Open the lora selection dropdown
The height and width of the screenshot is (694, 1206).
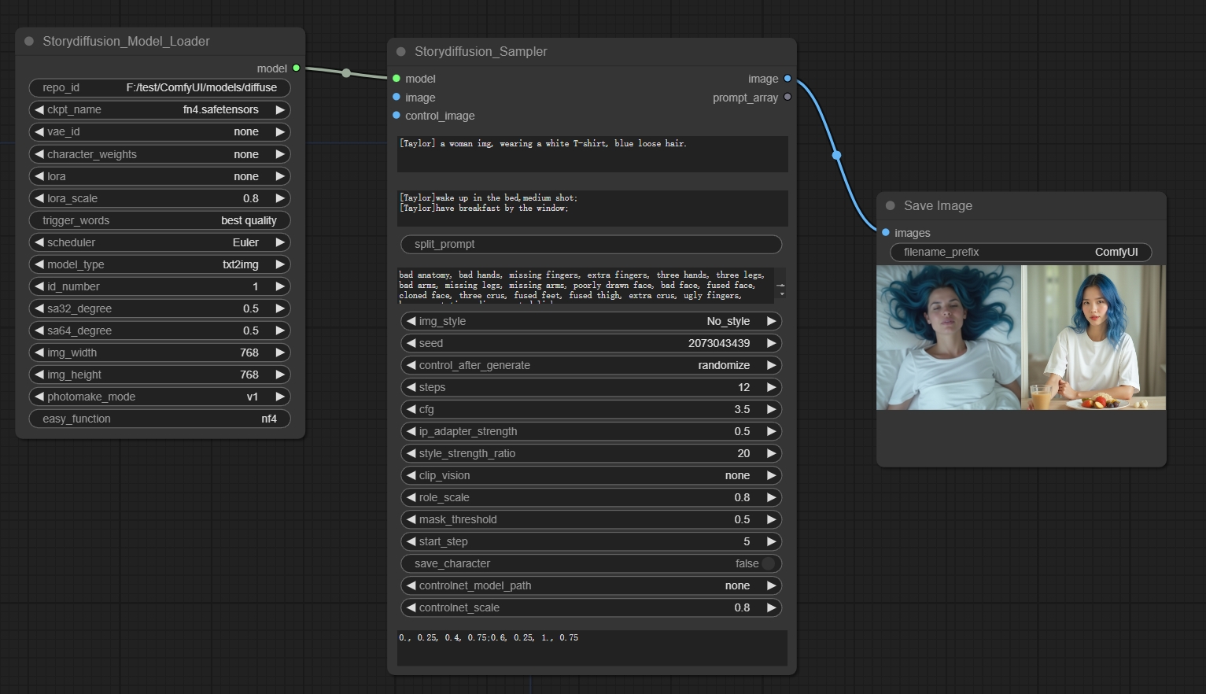[160, 176]
